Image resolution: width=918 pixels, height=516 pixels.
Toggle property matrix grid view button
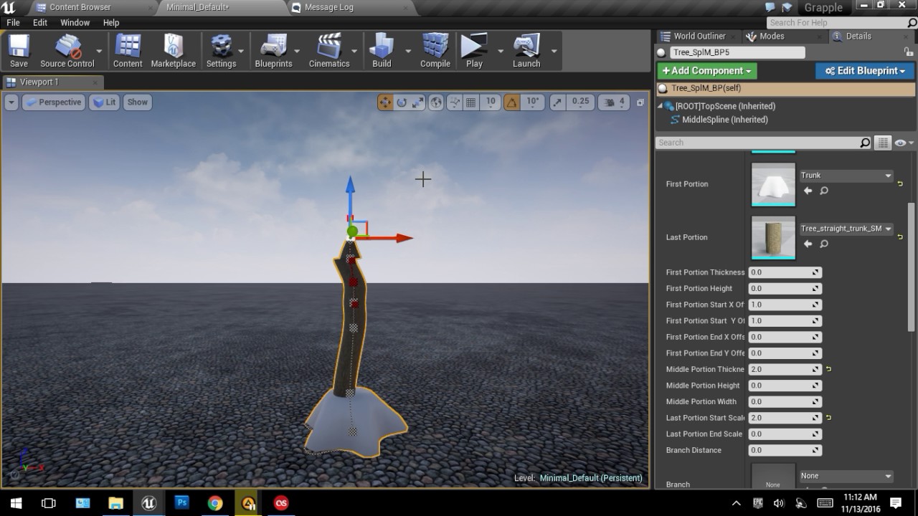[x=883, y=143]
